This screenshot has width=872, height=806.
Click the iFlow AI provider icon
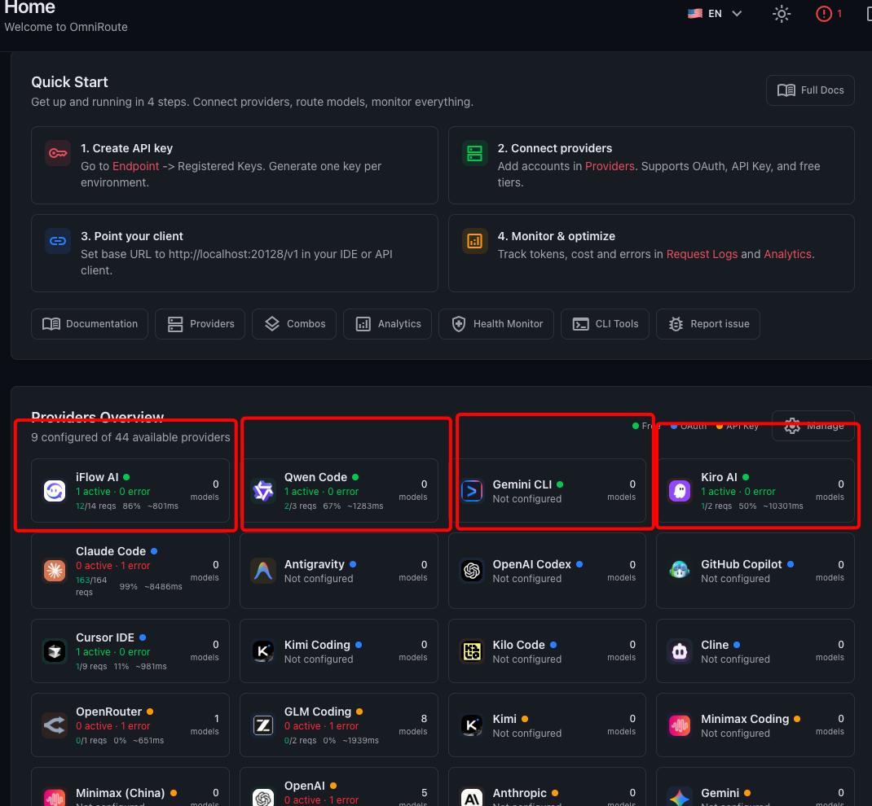pyautogui.click(x=55, y=491)
